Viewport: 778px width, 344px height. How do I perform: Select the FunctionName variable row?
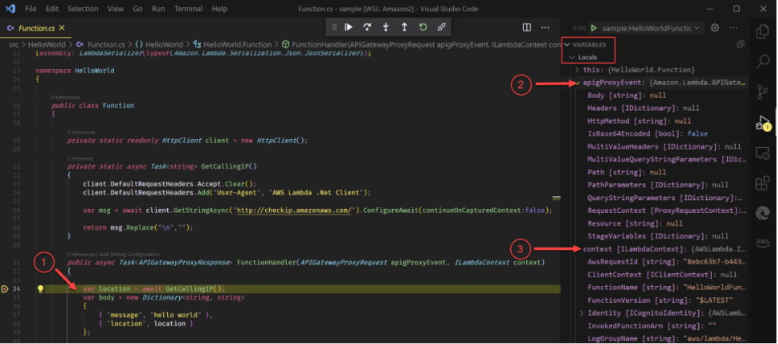pos(662,287)
